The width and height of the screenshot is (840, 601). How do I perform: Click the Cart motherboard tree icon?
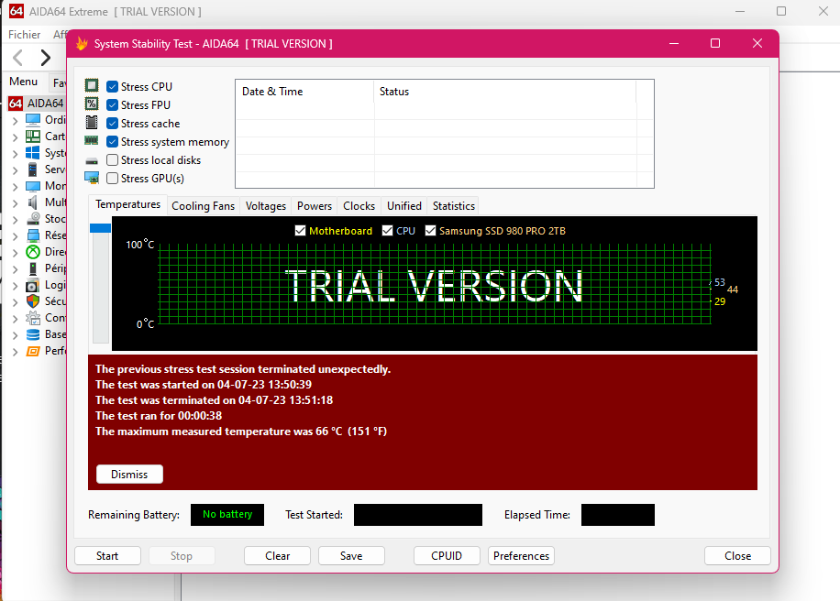pos(33,136)
